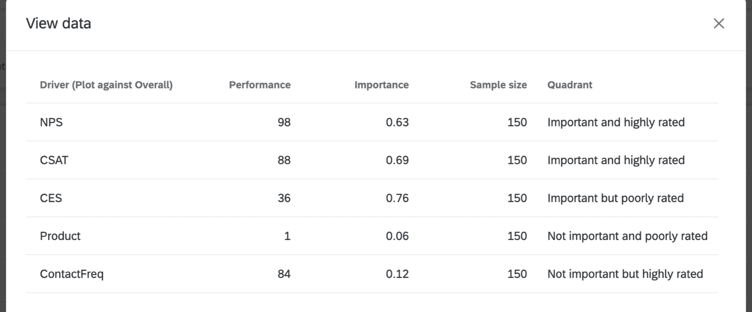Click the ContactFreq importance value 0.12
The image size is (752, 312).
(398, 274)
